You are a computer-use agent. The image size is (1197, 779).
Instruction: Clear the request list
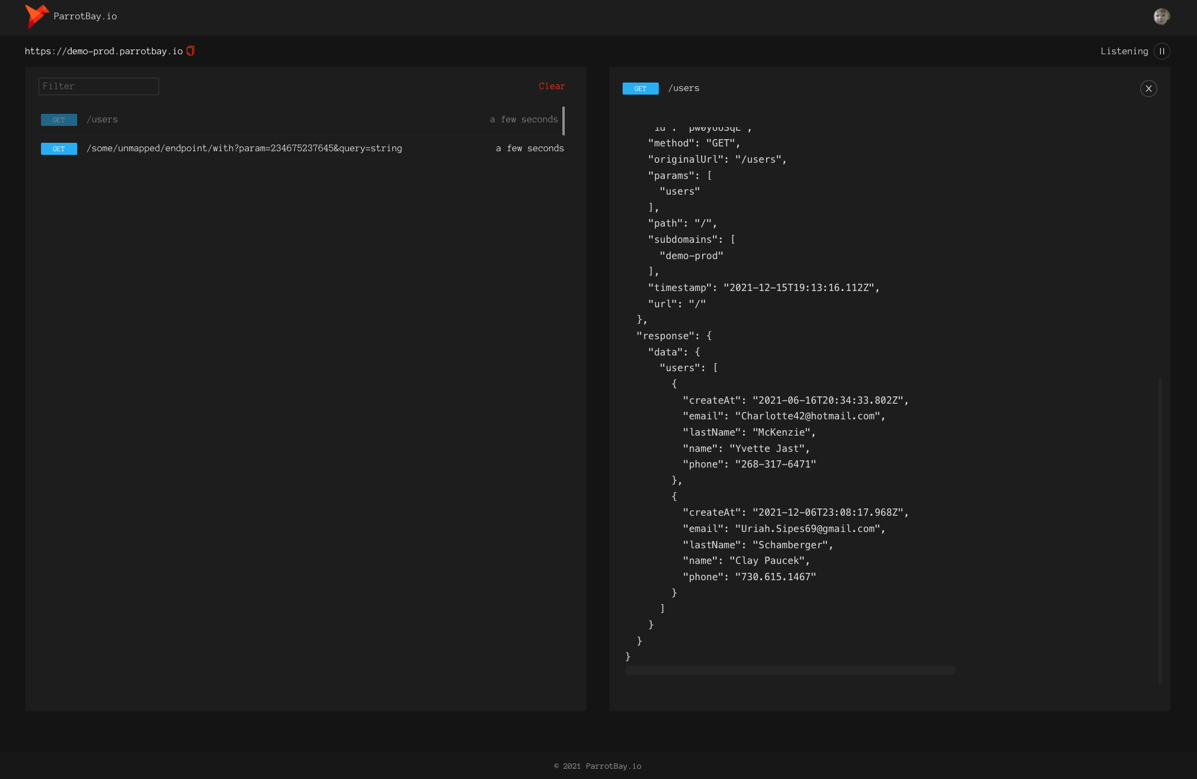click(x=551, y=86)
